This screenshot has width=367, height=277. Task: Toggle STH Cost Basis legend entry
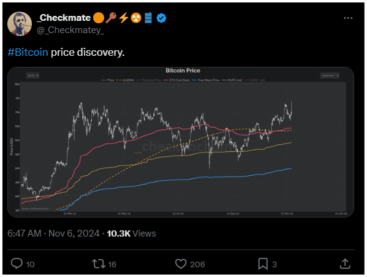point(176,80)
